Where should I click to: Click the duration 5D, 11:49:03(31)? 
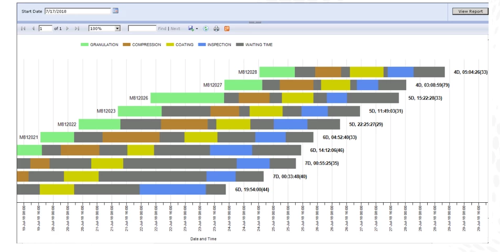pyautogui.click(x=386, y=111)
